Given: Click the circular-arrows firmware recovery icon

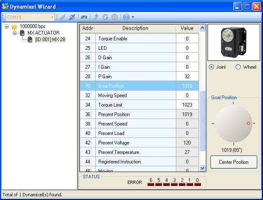Looking at the screenshot, I should [x=105, y=17].
